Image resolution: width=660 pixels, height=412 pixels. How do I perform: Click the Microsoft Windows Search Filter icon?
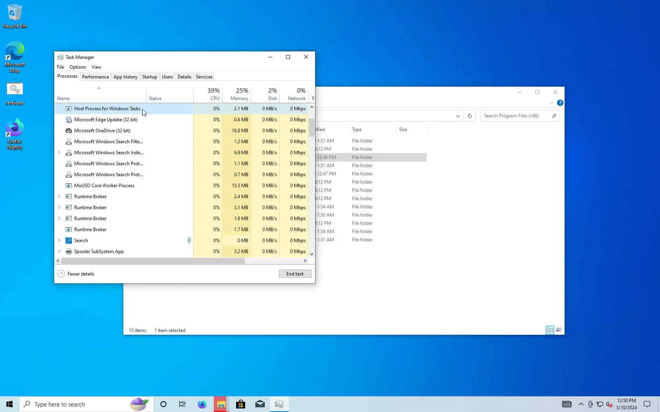click(69, 142)
